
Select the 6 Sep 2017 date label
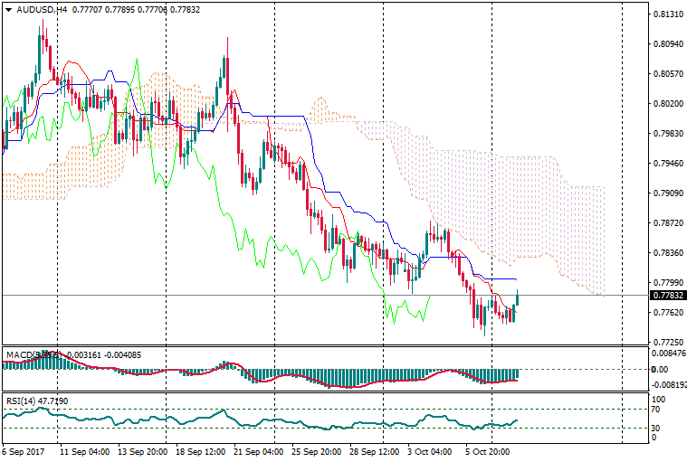(x=24, y=450)
